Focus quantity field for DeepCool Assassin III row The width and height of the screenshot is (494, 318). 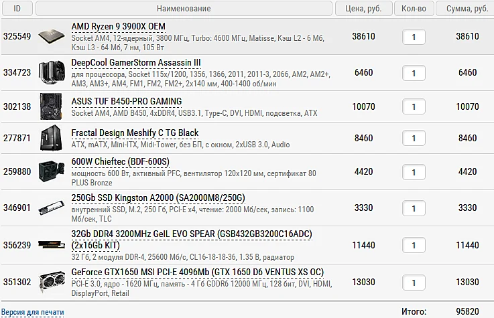414,73
